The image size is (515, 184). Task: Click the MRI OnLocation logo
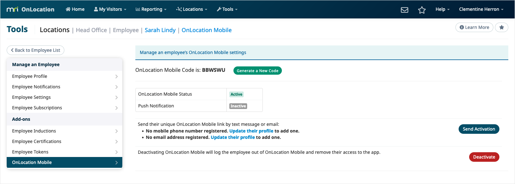click(31, 10)
